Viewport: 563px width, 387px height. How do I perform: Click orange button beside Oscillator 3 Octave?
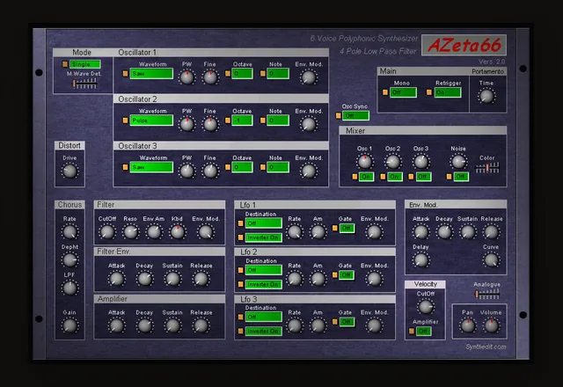pyautogui.click(x=228, y=167)
